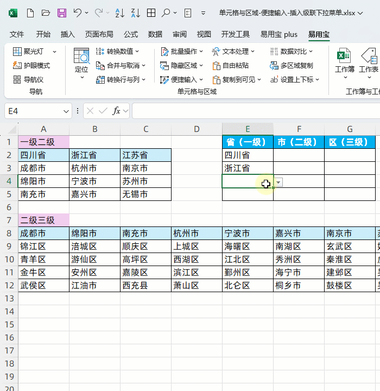Viewport: 380px width, 391px height.
Task: Open the 工作簿 tools button
Action: click(345, 64)
